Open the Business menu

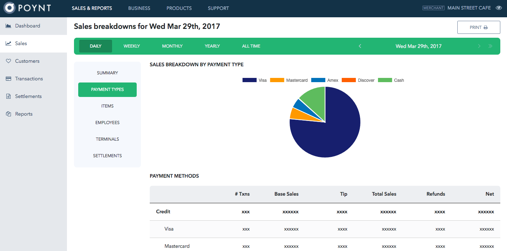[139, 8]
